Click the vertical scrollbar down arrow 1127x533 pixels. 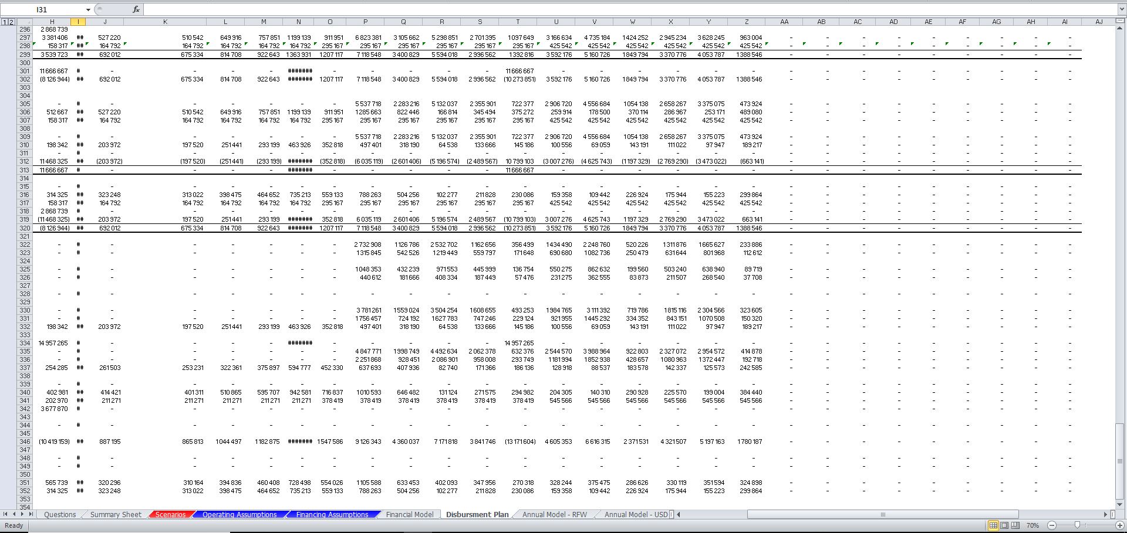pyautogui.click(x=1120, y=504)
